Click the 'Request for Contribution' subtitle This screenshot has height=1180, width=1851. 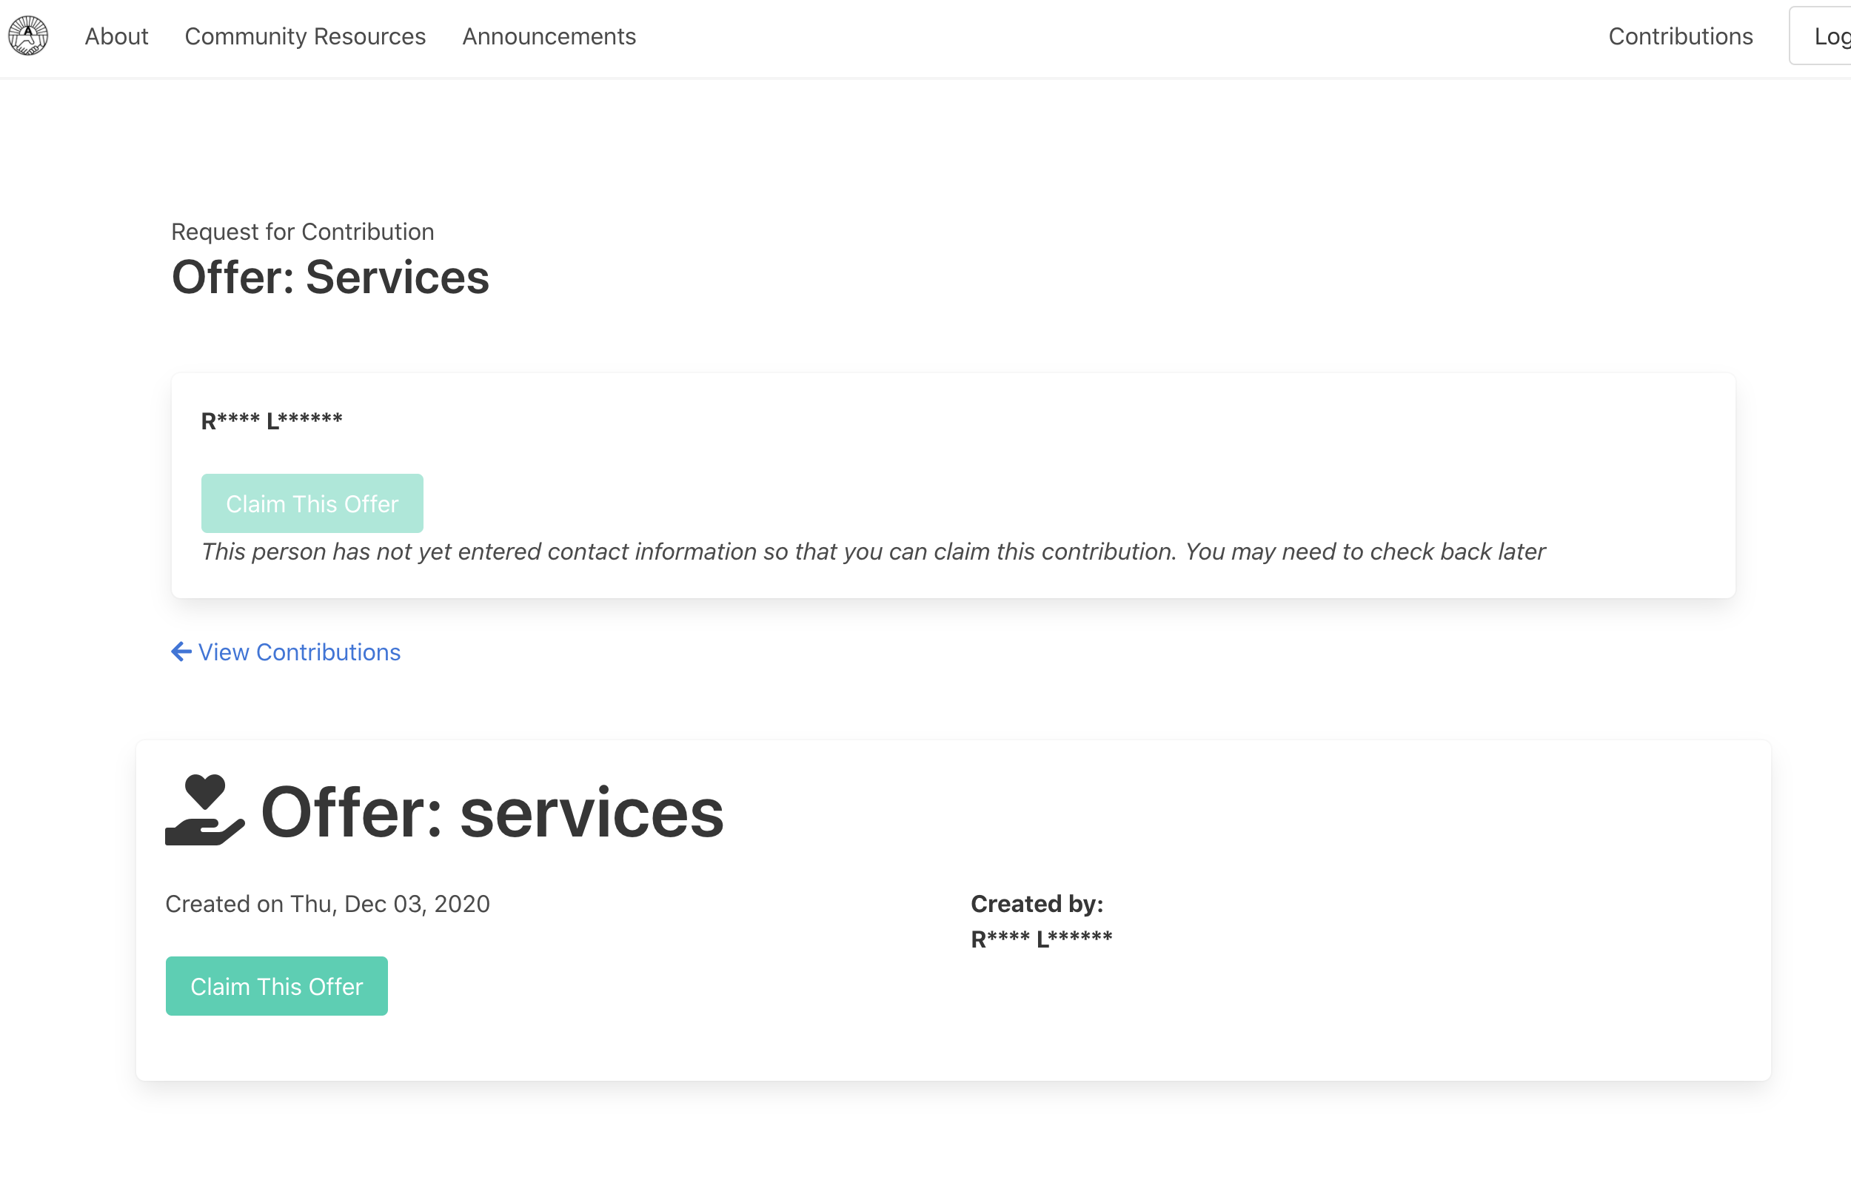click(x=302, y=232)
